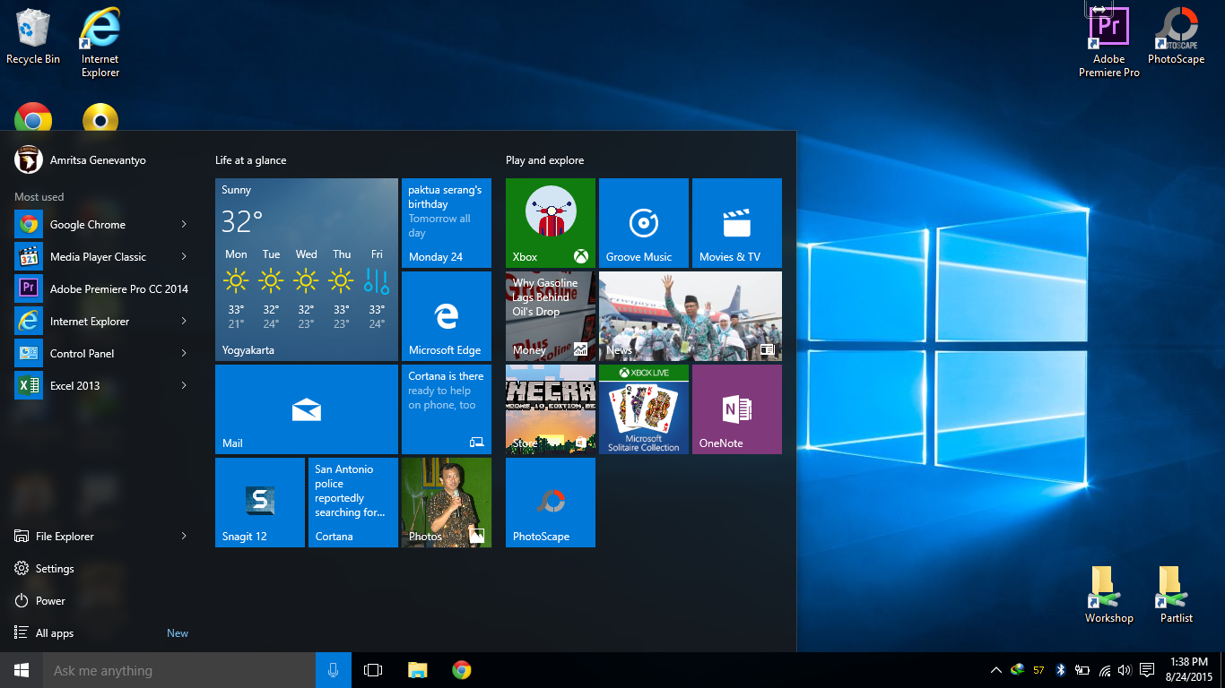Viewport: 1225px width, 688px height.
Task: Open the Mail tile
Action: (x=306, y=408)
